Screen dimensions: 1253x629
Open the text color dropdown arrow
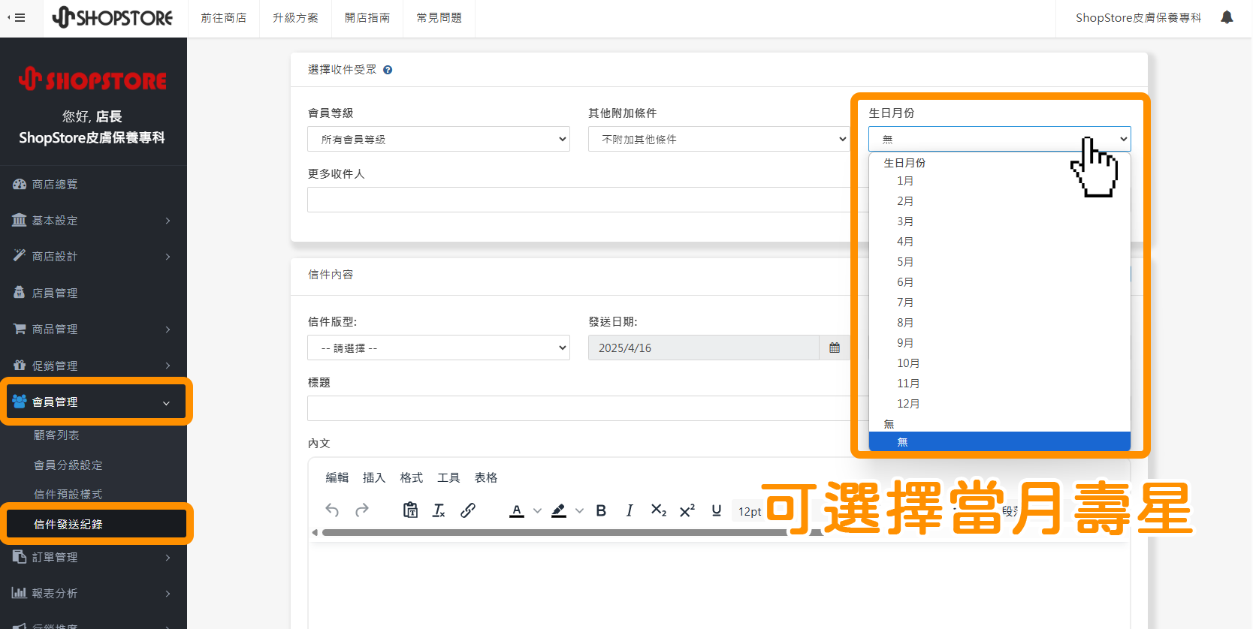coord(537,510)
